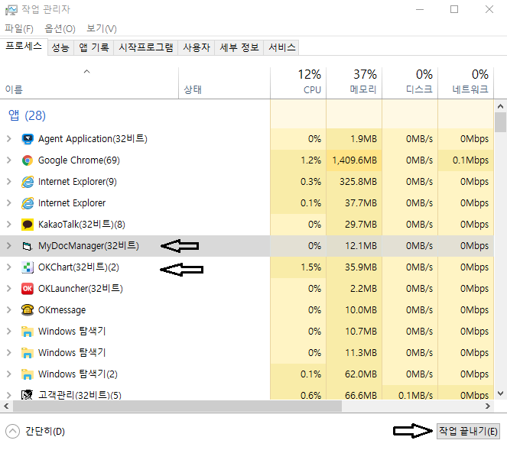This screenshot has height=450, width=507.
Task: Switch to the 사용자 tab
Action: [x=197, y=48]
